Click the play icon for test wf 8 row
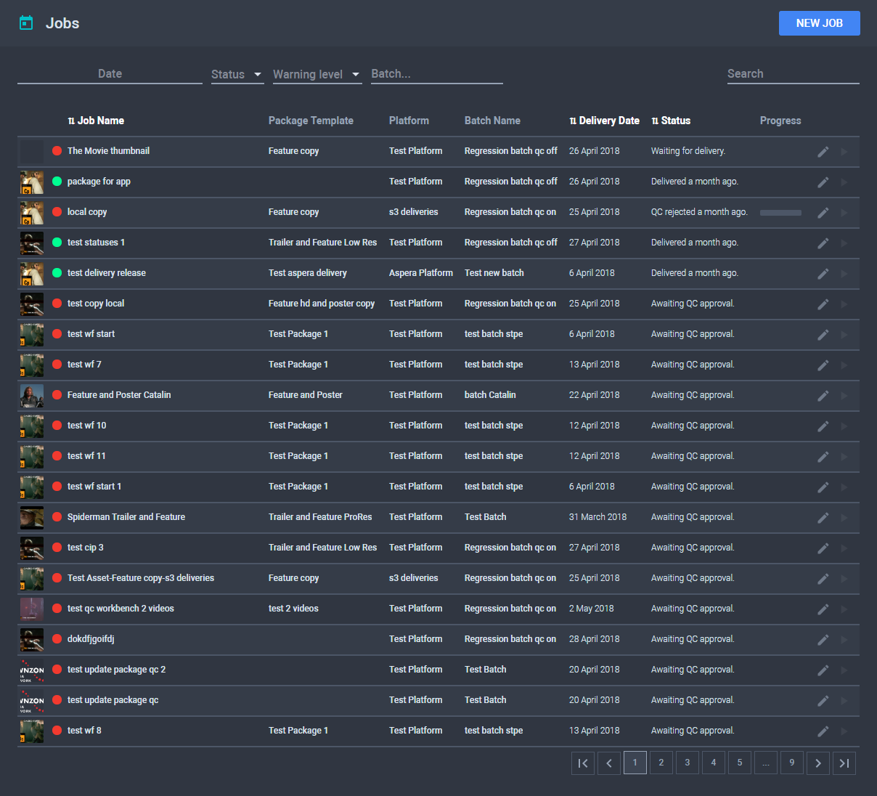The height and width of the screenshot is (796, 877). (844, 731)
